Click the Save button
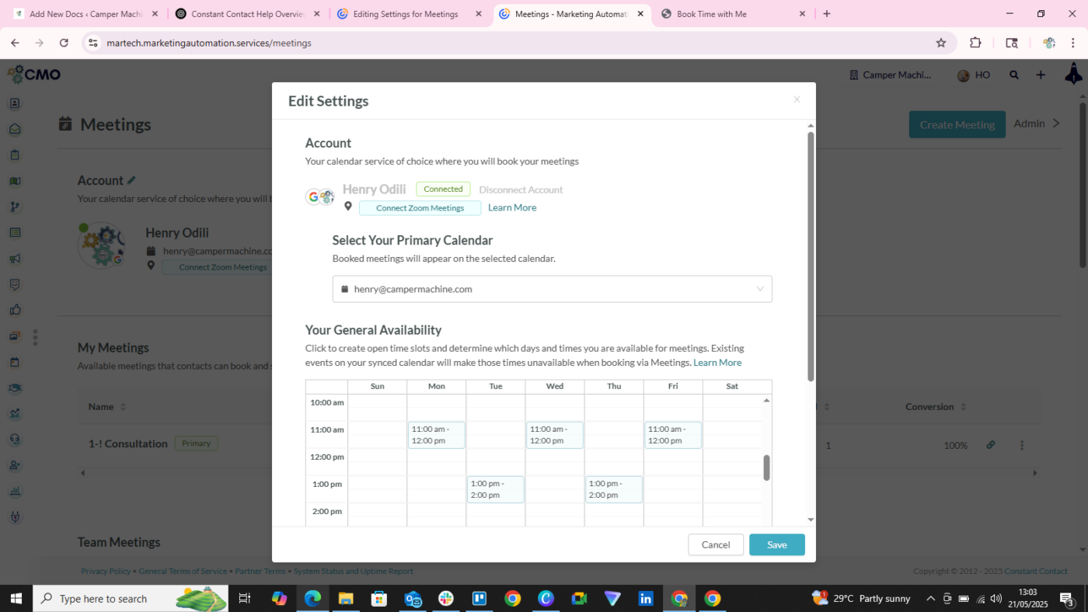The image size is (1088, 612). coord(776,544)
